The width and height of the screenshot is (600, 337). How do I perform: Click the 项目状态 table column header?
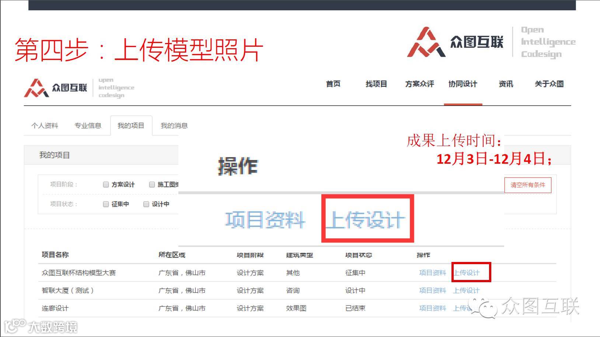(x=359, y=255)
